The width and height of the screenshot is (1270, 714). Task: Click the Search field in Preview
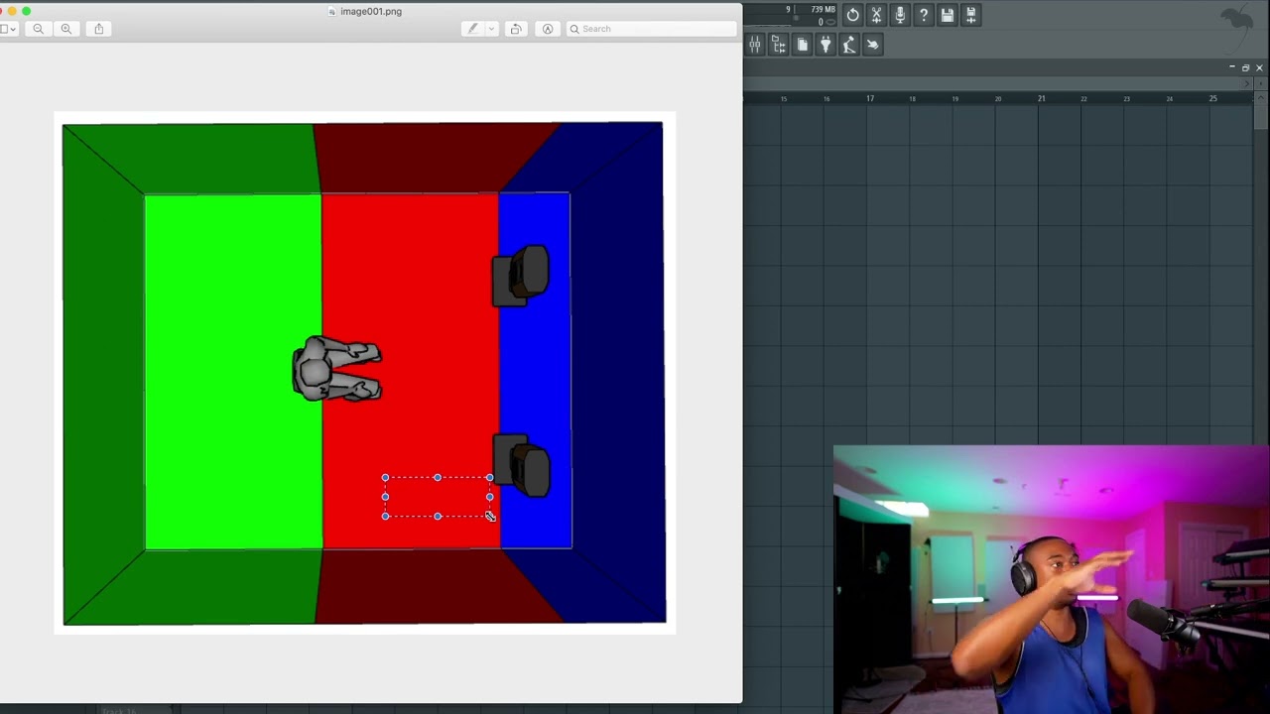(x=650, y=29)
